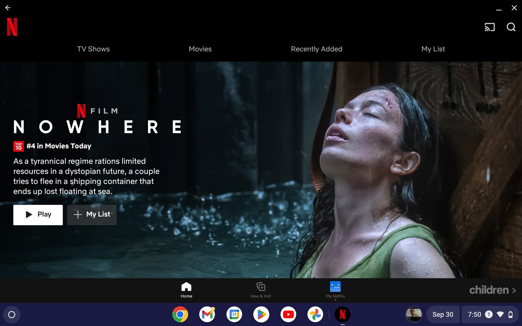Open the Top 10 badge next to ranking
Screen dimensions: 522x326
coord(18,146)
